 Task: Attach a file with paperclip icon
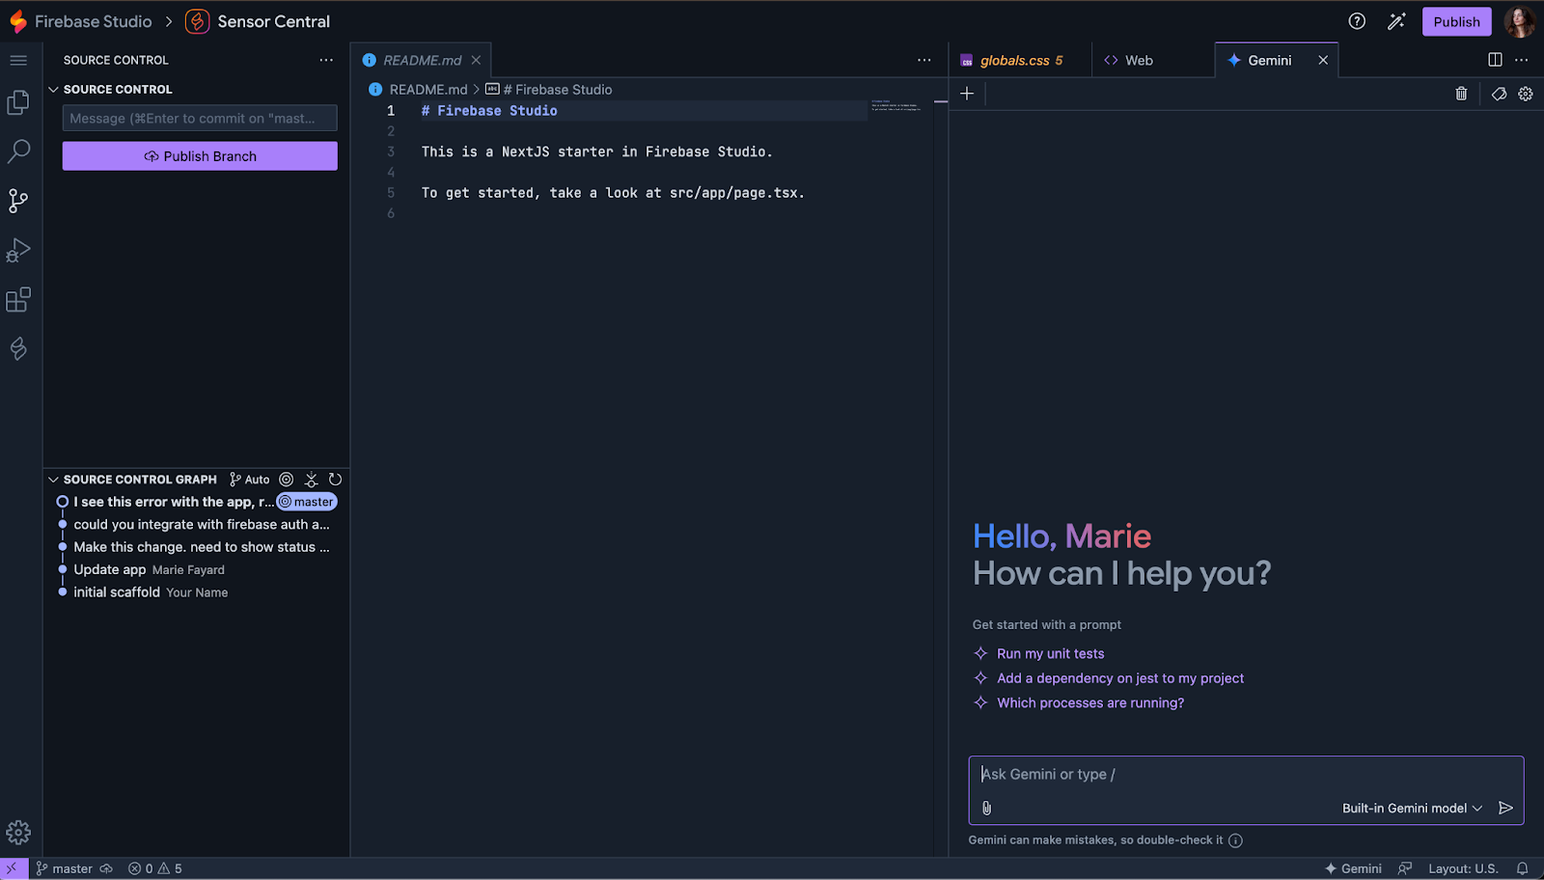point(986,808)
